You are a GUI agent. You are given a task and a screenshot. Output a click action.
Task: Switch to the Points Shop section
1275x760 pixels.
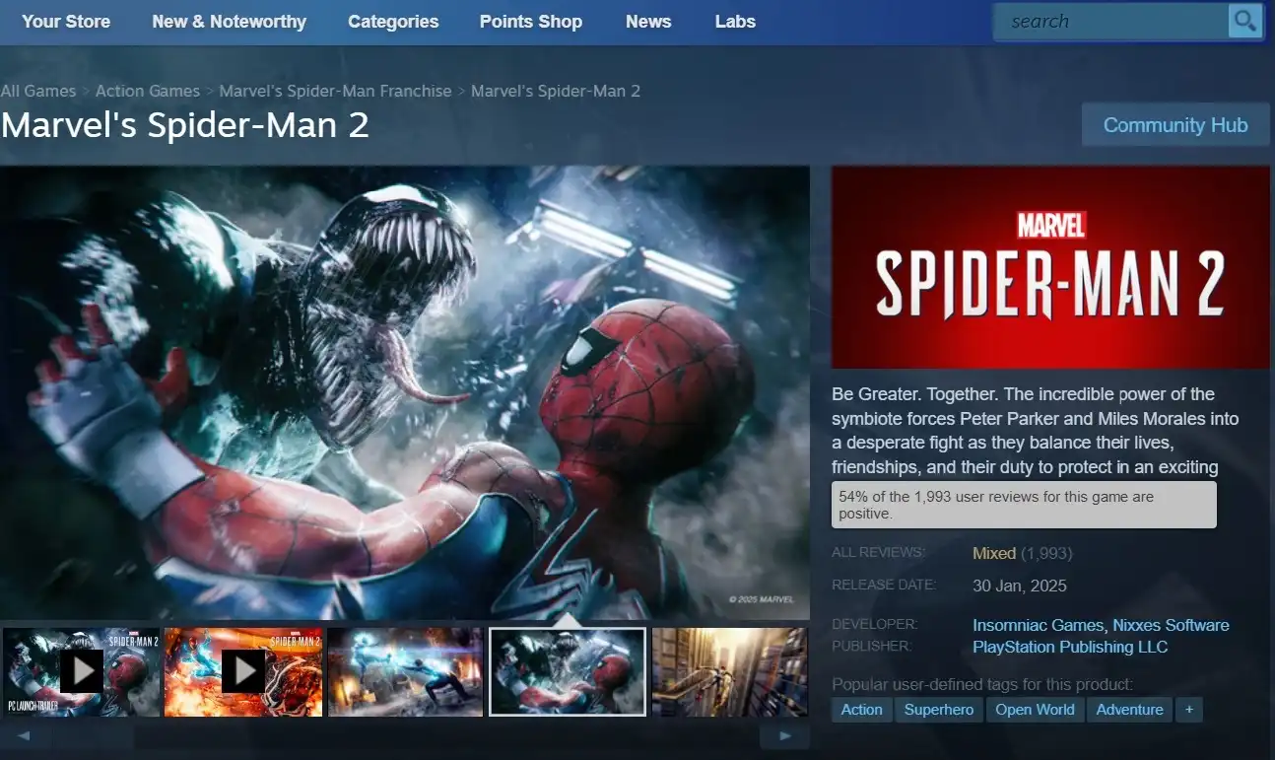(531, 21)
